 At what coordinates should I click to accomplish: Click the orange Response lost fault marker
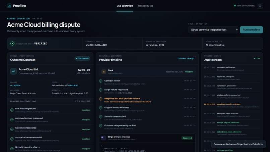click(100, 99)
